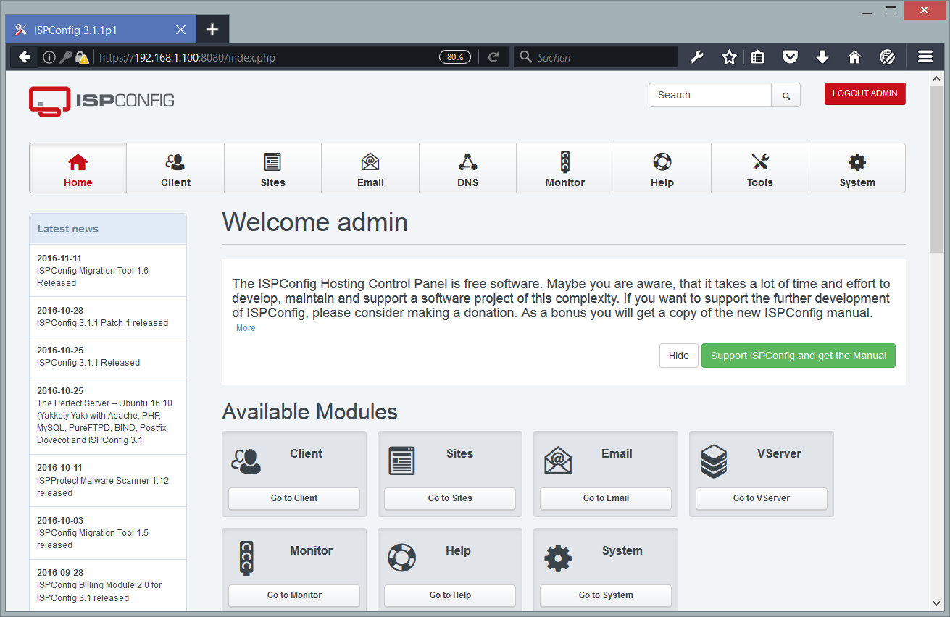Click the VServer module stacked-server icon

click(x=714, y=461)
